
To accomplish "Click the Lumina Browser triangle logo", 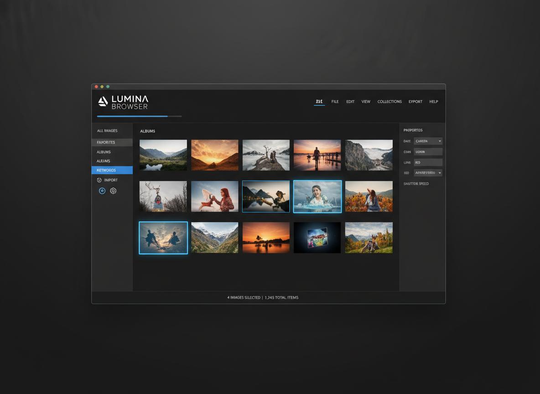I will (x=102, y=101).
